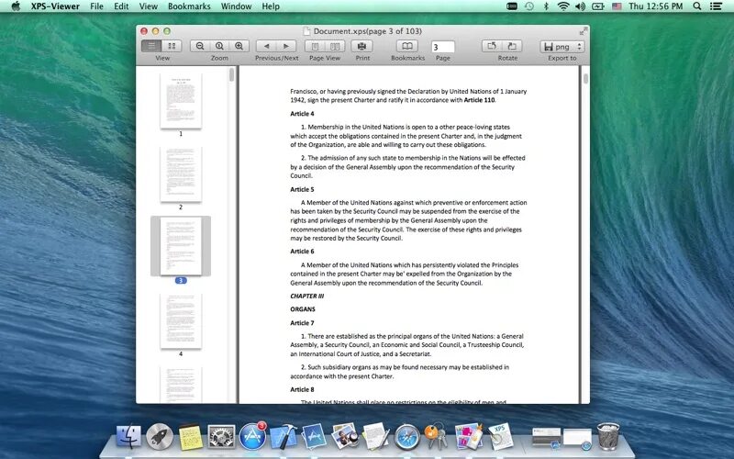Rotate the page counterclockwise
The height and width of the screenshot is (459, 734).
point(492,46)
